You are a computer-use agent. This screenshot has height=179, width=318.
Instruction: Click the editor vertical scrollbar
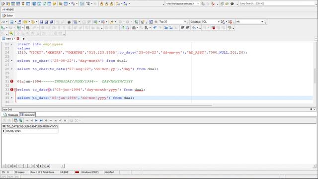(x=315, y=76)
